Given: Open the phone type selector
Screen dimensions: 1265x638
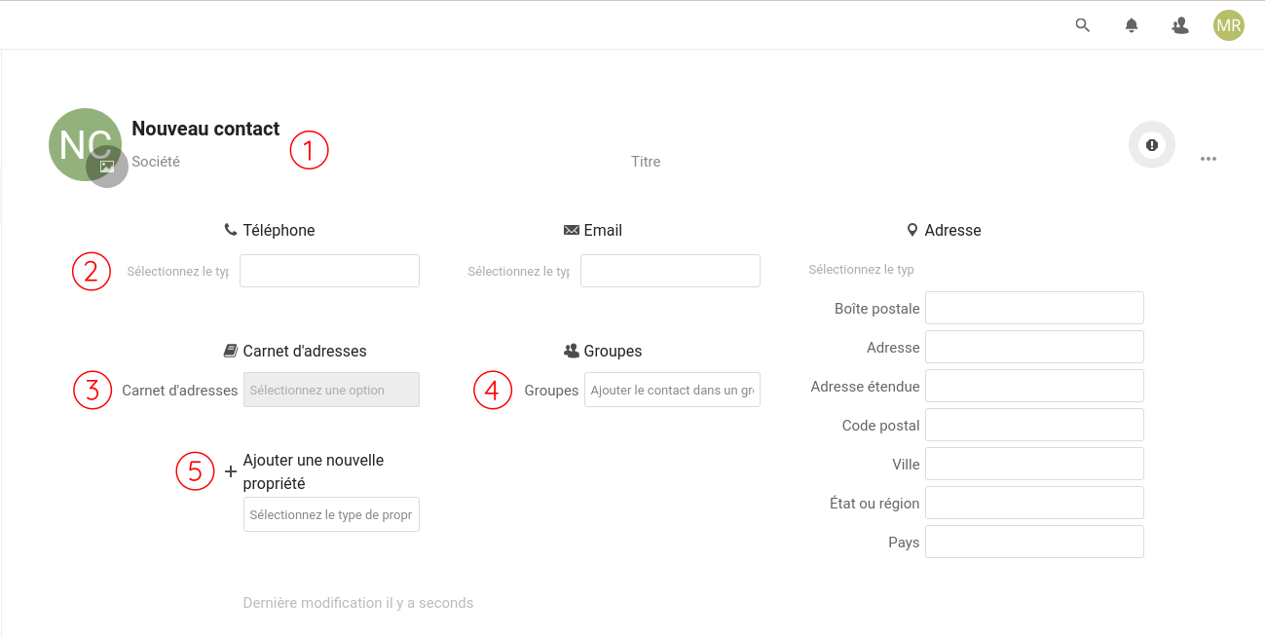Looking at the screenshot, I should tap(178, 272).
